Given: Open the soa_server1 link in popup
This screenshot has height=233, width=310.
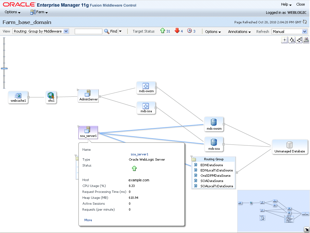Looking at the screenshot, I should [x=140, y=154].
